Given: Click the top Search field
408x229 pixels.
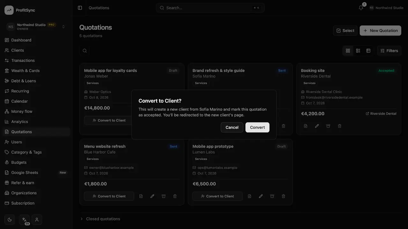Looking at the screenshot, I should 210,8.
